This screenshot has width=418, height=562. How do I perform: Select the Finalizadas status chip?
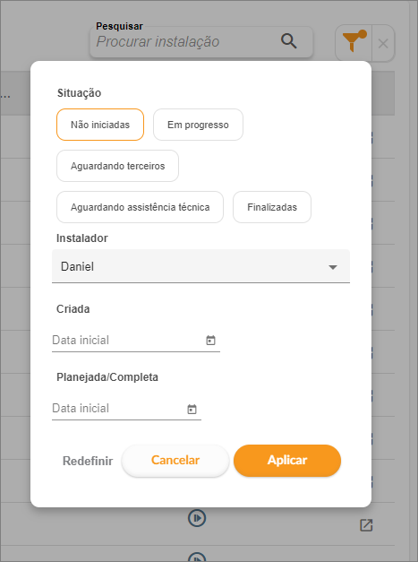pyautogui.click(x=272, y=207)
